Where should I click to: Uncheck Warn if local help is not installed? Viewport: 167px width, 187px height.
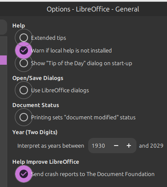[x=24, y=50]
